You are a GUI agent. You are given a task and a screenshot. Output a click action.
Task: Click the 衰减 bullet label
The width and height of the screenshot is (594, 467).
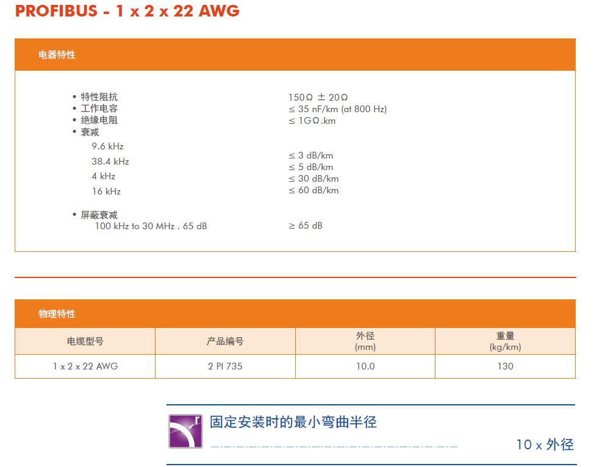(x=90, y=132)
